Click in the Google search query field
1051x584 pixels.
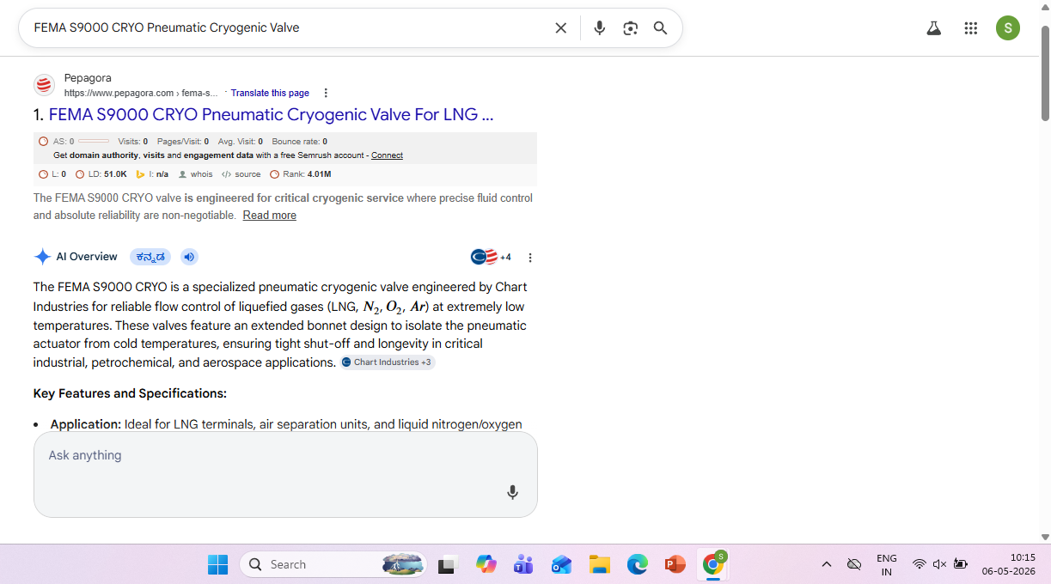coord(289,28)
